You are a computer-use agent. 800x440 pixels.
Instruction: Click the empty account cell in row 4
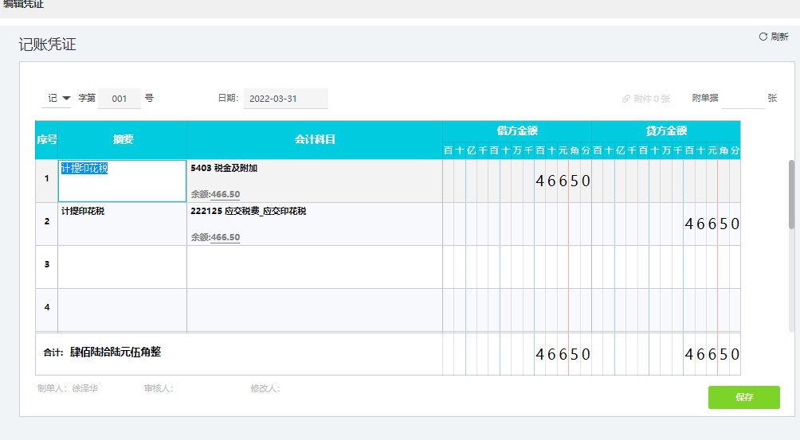click(314, 310)
